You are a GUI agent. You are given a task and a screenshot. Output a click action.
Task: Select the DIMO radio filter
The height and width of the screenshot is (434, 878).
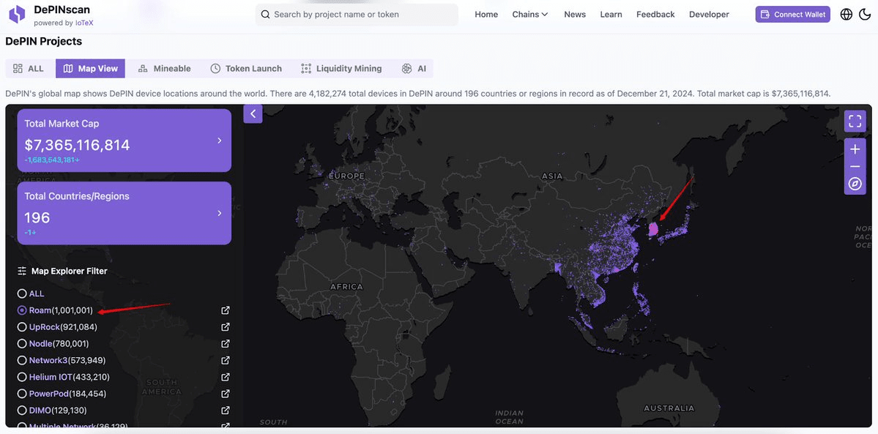22,411
